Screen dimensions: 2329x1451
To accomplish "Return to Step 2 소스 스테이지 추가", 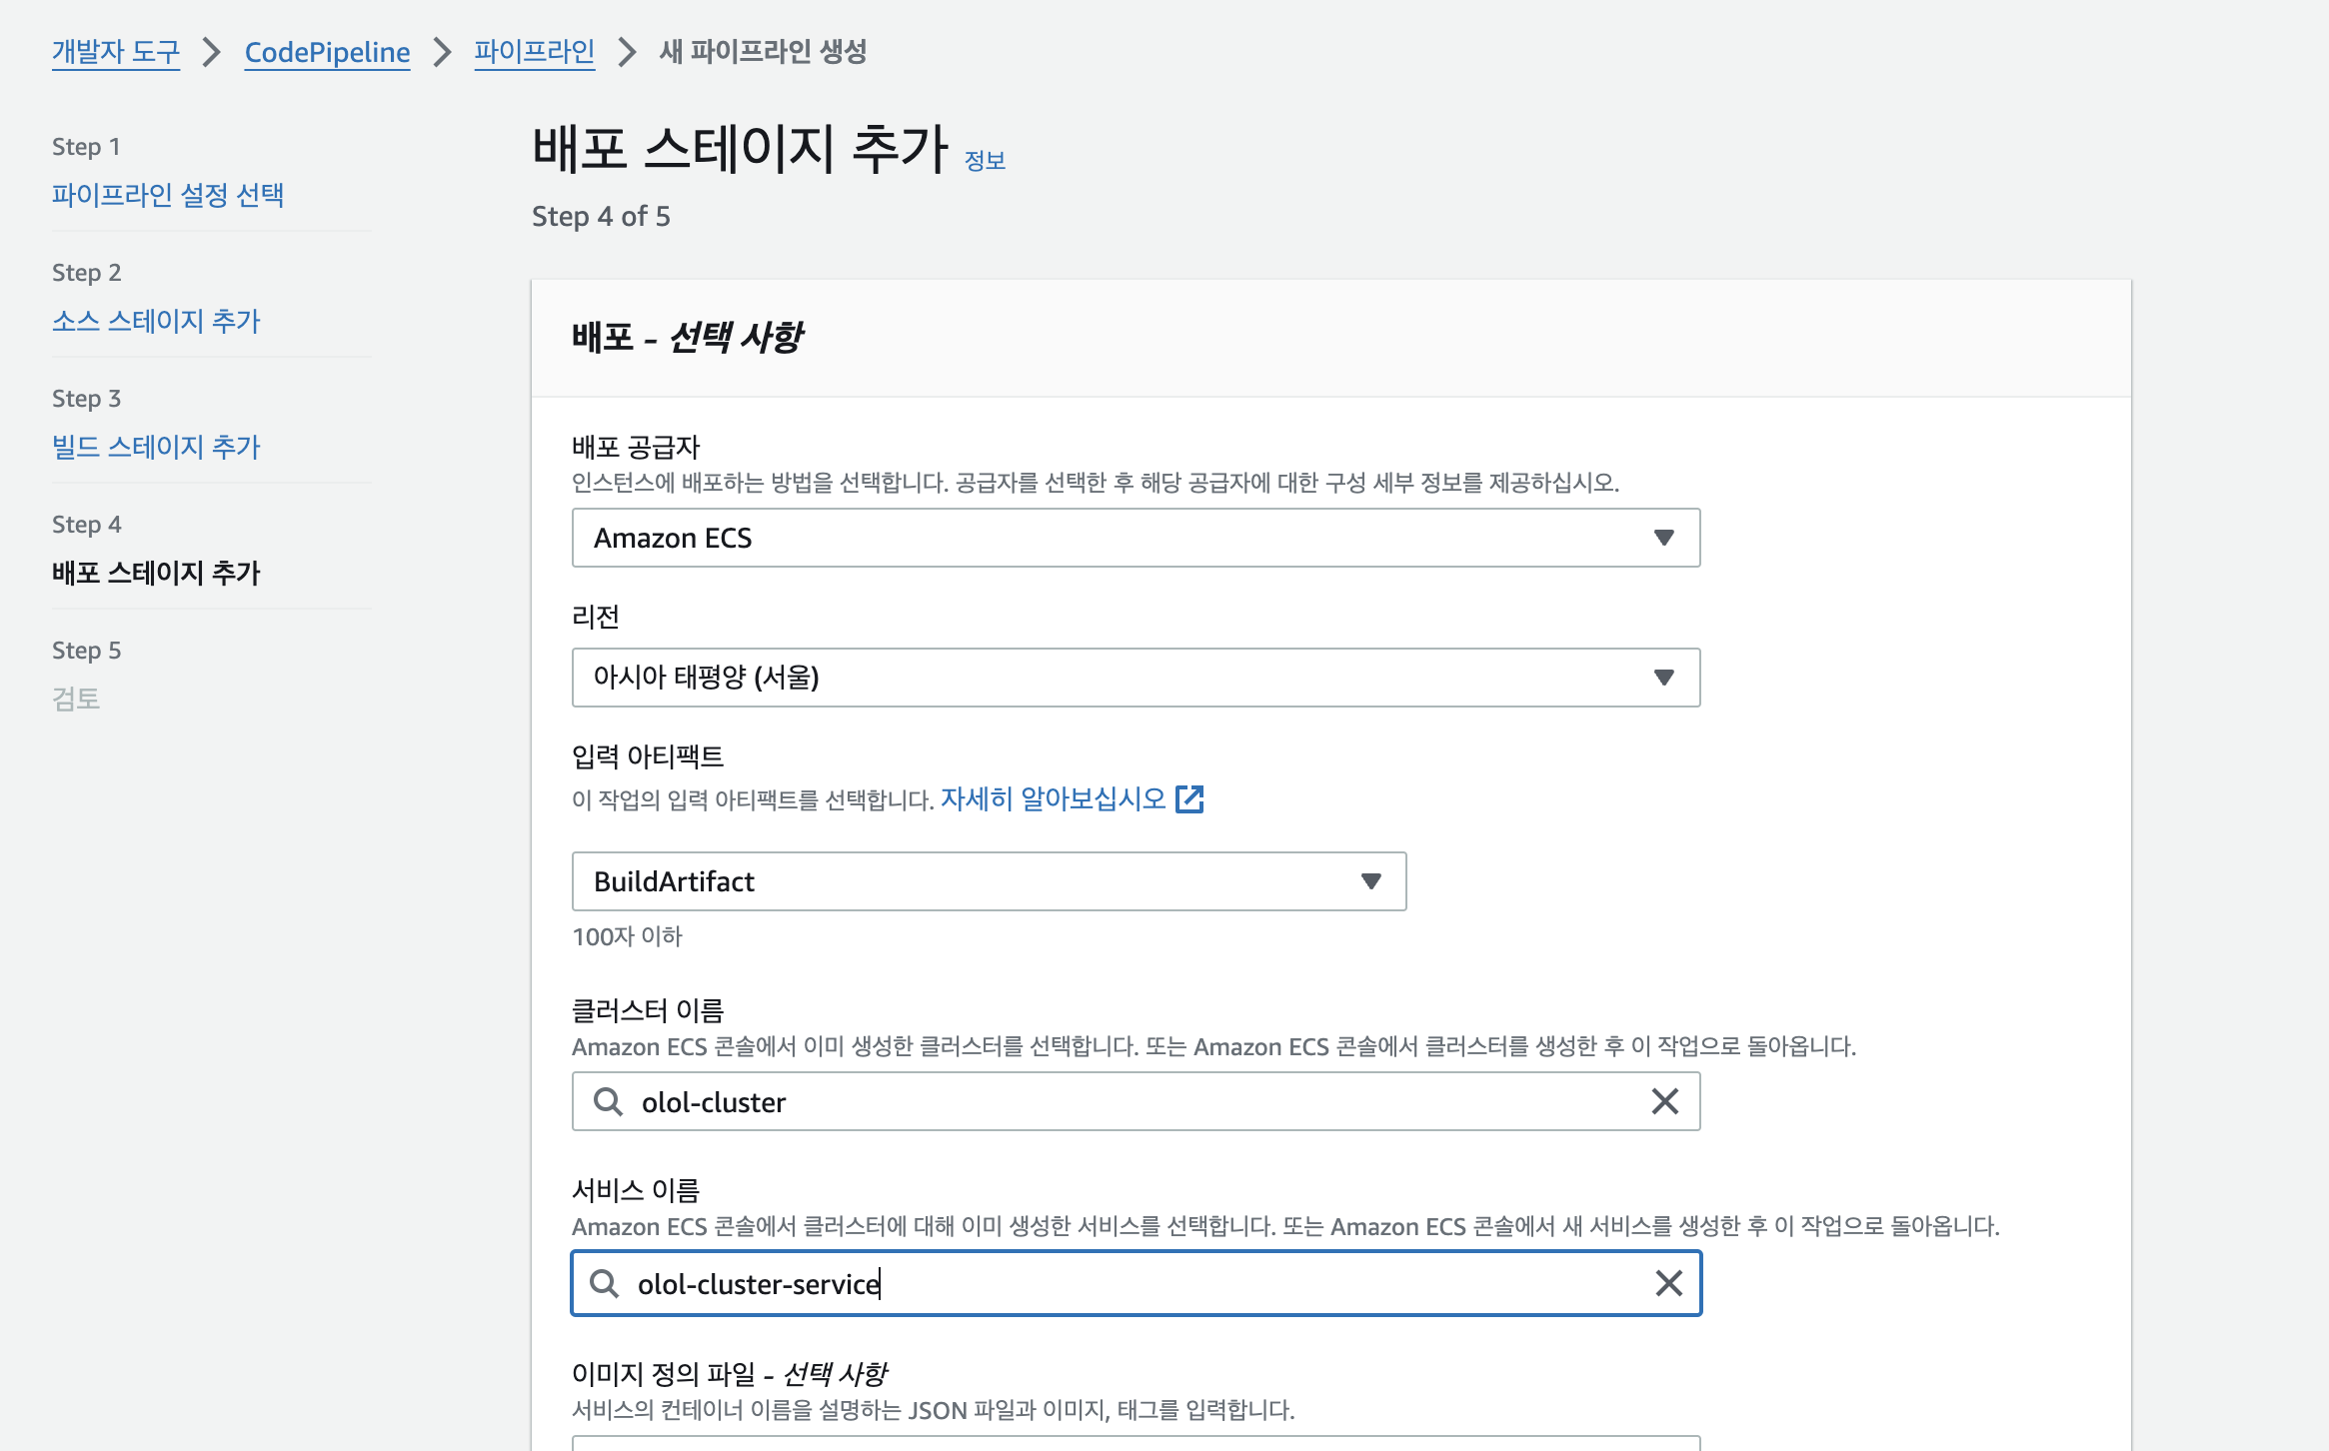I will click(x=156, y=321).
